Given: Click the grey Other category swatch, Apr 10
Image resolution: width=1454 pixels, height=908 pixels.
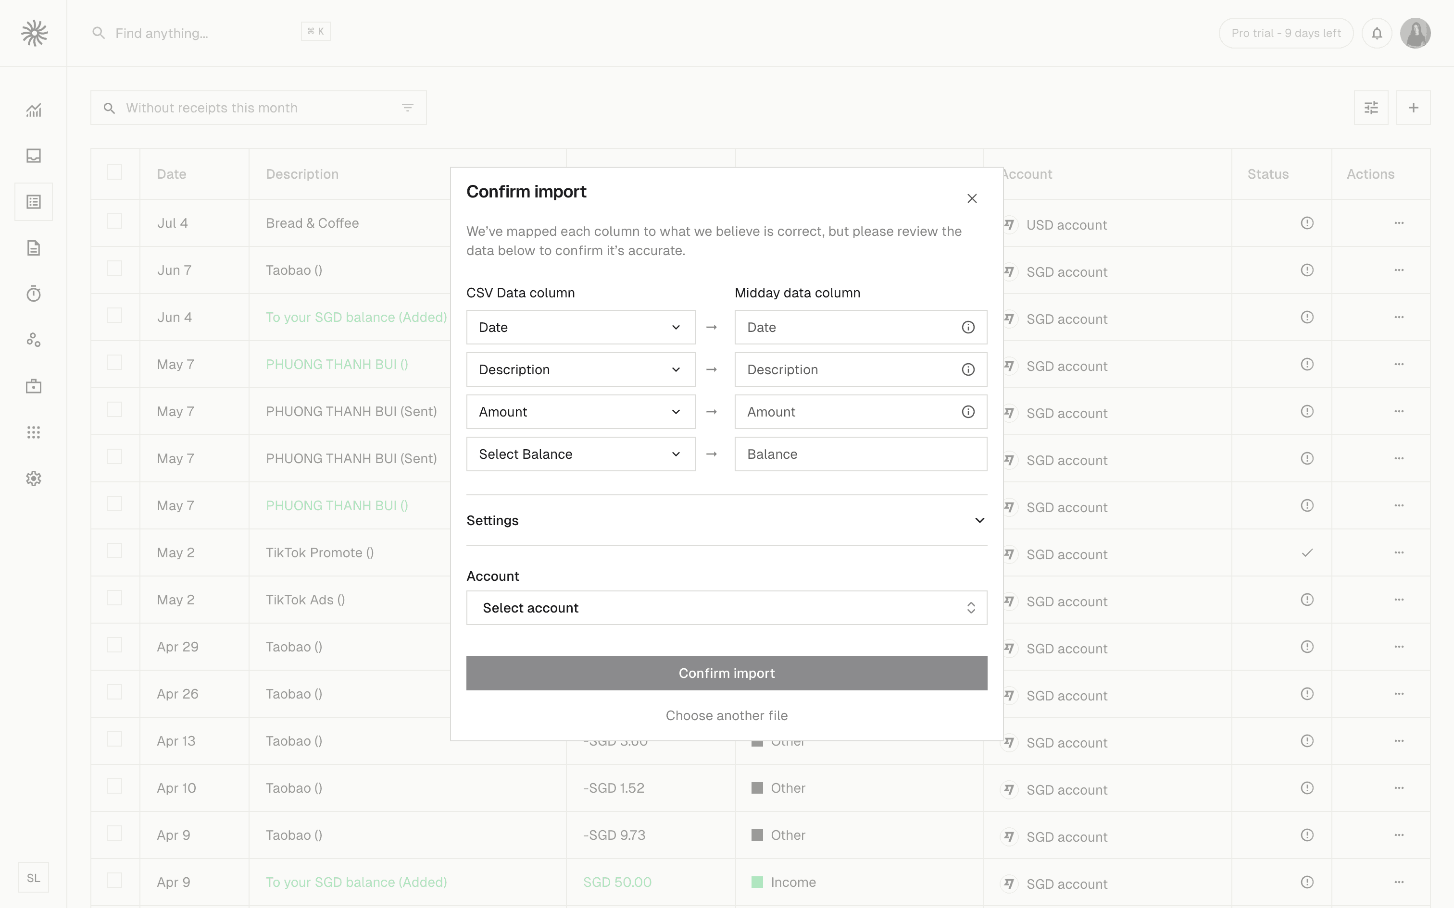Looking at the screenshot, I should [x=757, y=788].
